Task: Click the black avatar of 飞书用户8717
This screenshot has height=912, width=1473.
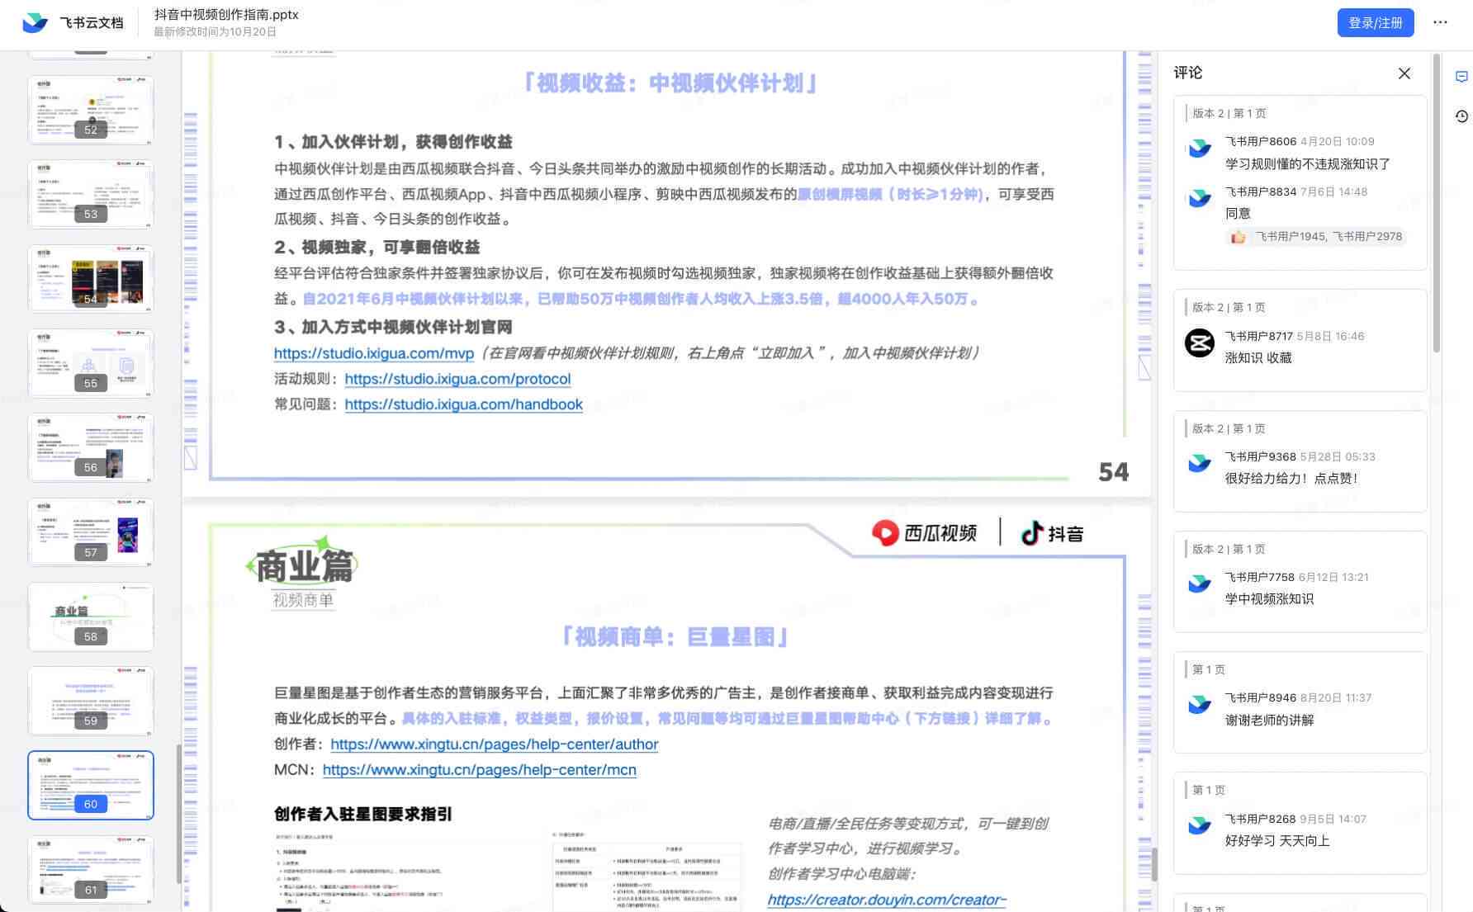Action: [1200, 343]
